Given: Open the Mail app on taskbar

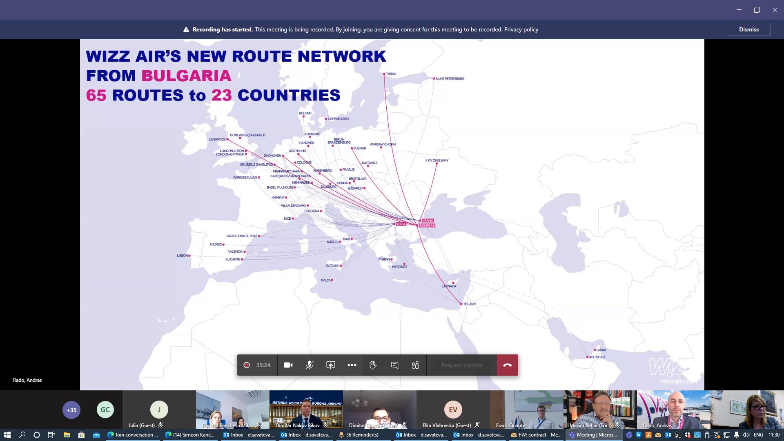Looking at the screenshot, I should [96, 435].
